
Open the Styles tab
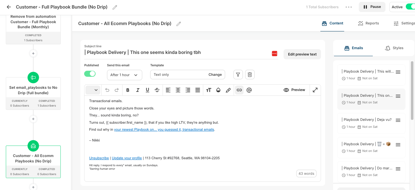394,48
